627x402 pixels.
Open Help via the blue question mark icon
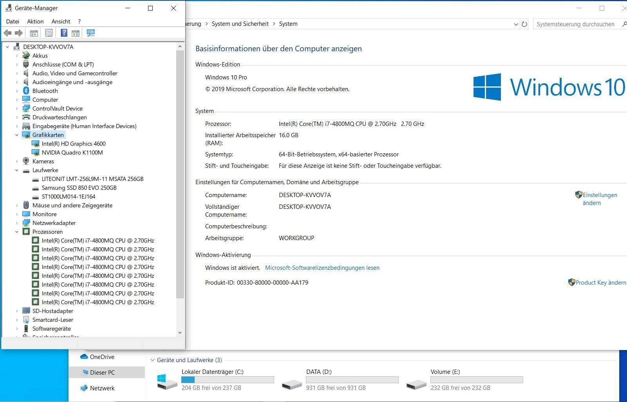click(64, 33)
